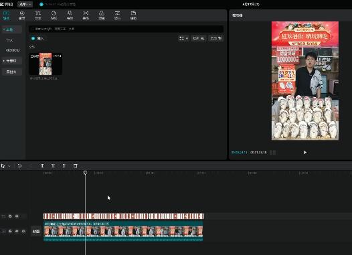
Task: Open the Menu dropdown beside app logo
Action: (25, 4)
